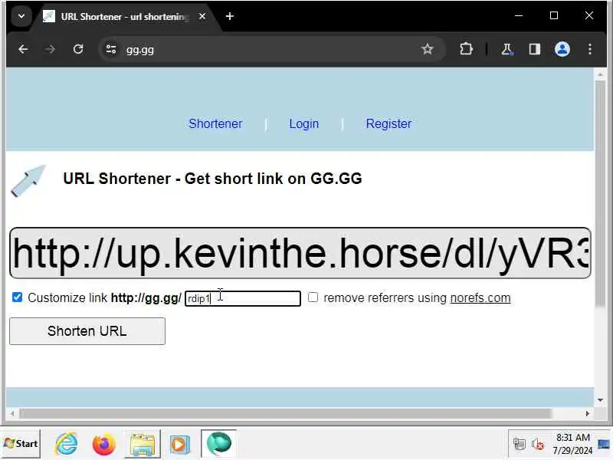Click the browser forward arrow

(x=50, y=49)
